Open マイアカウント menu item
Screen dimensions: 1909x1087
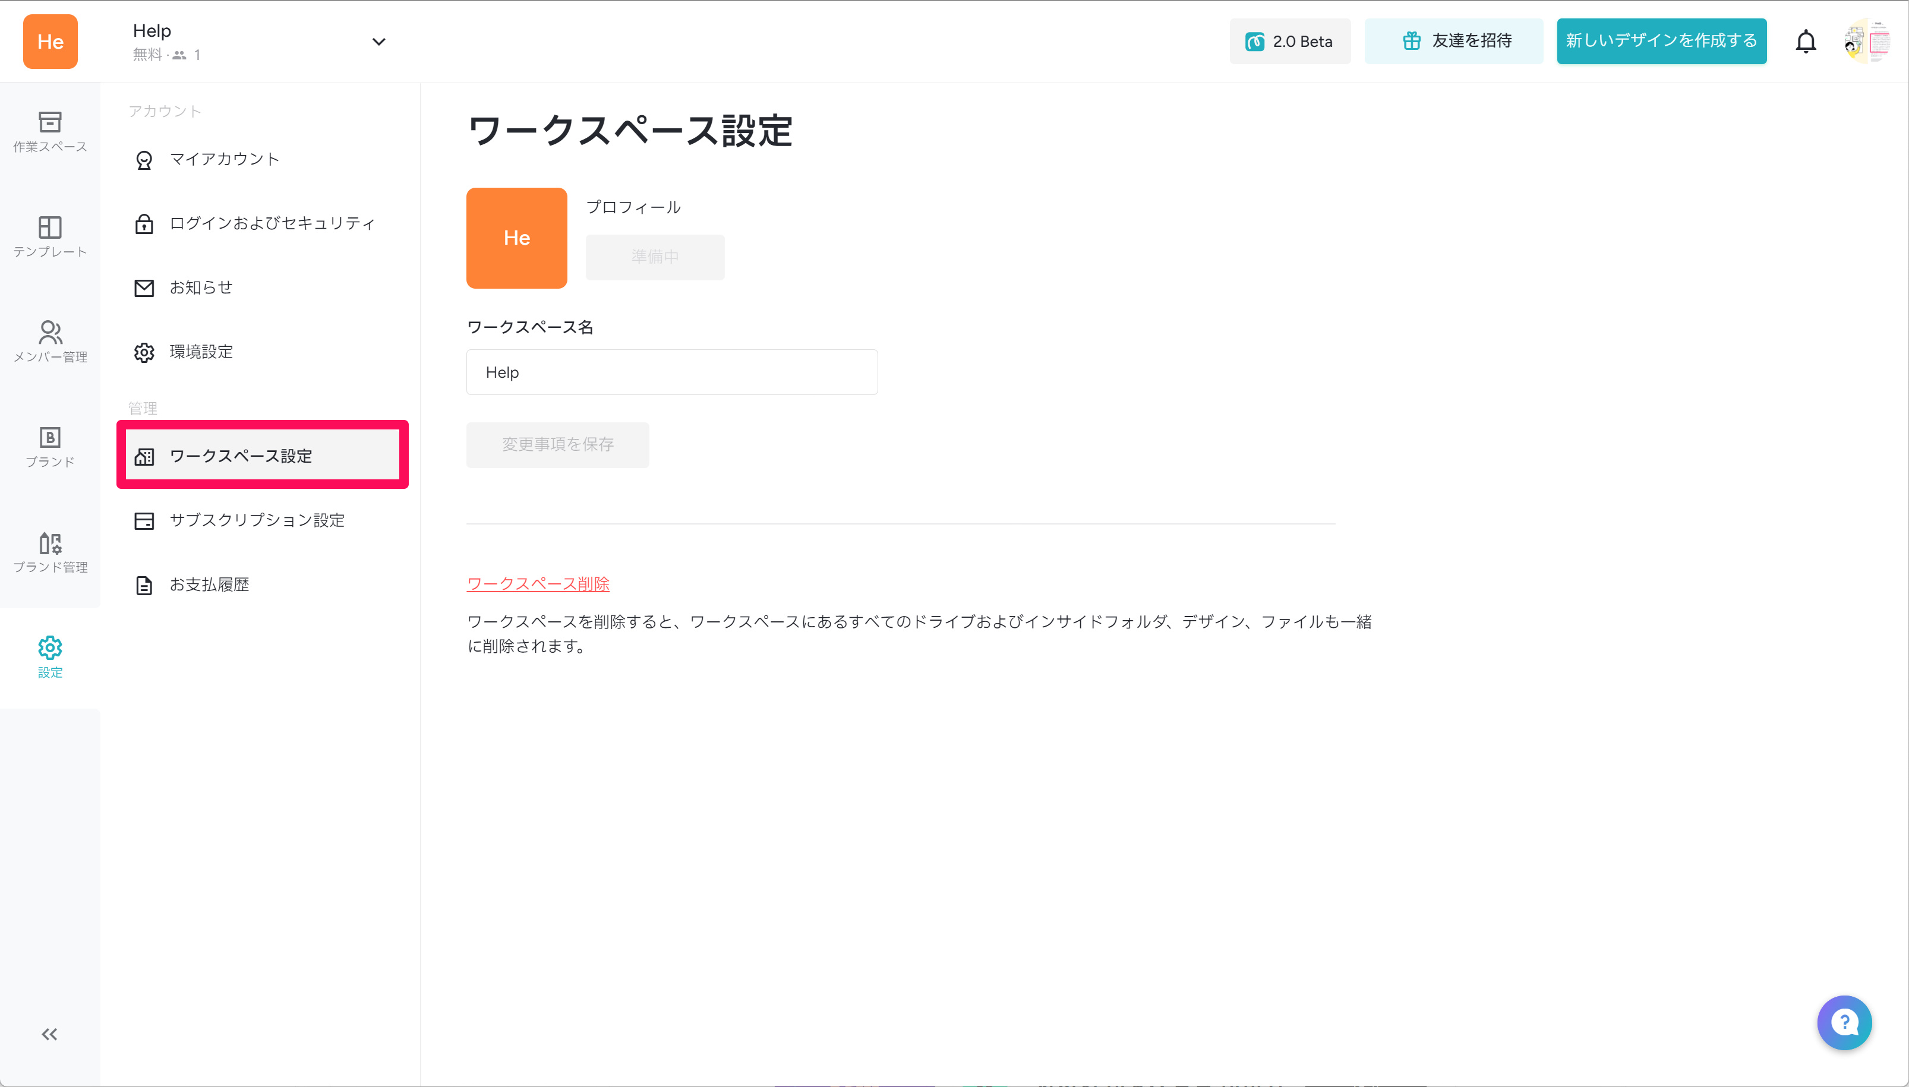[x=263, y=160]
